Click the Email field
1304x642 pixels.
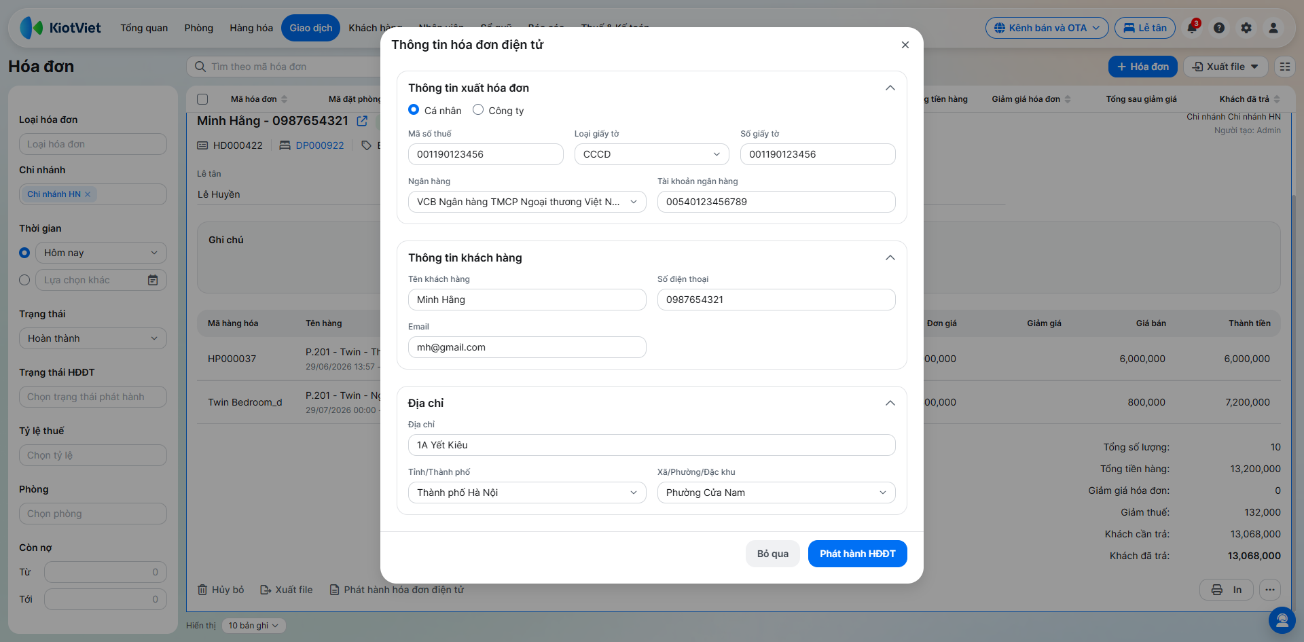(527, 347)
